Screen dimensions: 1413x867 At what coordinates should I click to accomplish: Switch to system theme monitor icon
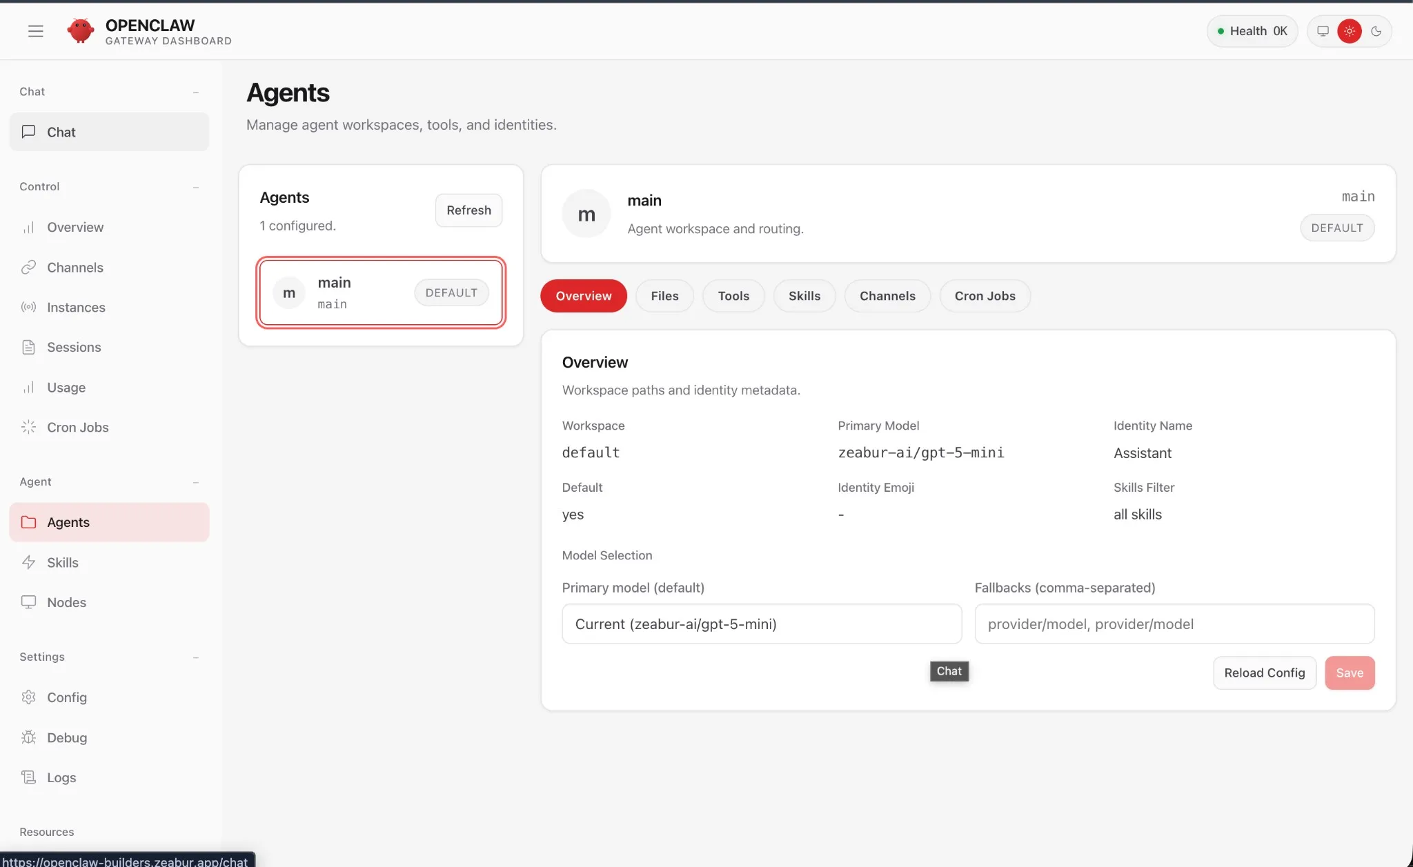(x=1323, y=31)
